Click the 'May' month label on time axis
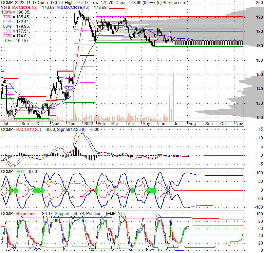This screenshot has height=253, width=264. (146, 124)
